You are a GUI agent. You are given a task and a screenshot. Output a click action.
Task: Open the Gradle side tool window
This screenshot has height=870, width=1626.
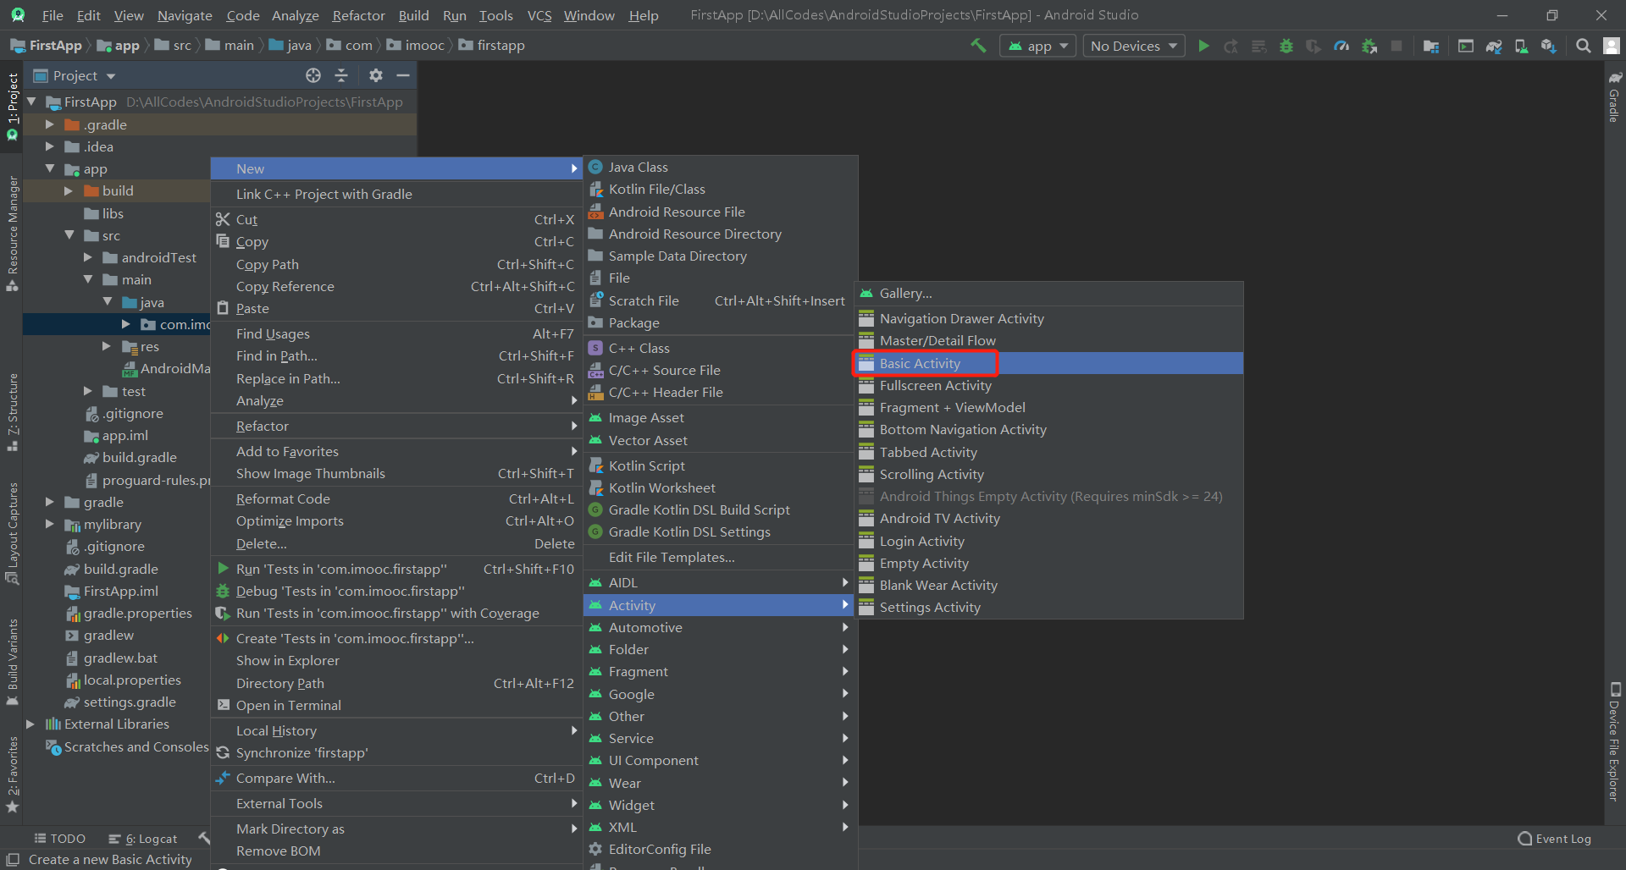1614,97
